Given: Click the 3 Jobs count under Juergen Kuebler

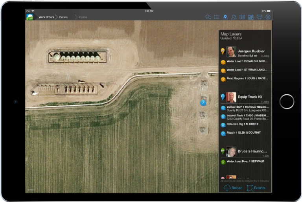Looking at the screenshot, I should click(265, 56).
